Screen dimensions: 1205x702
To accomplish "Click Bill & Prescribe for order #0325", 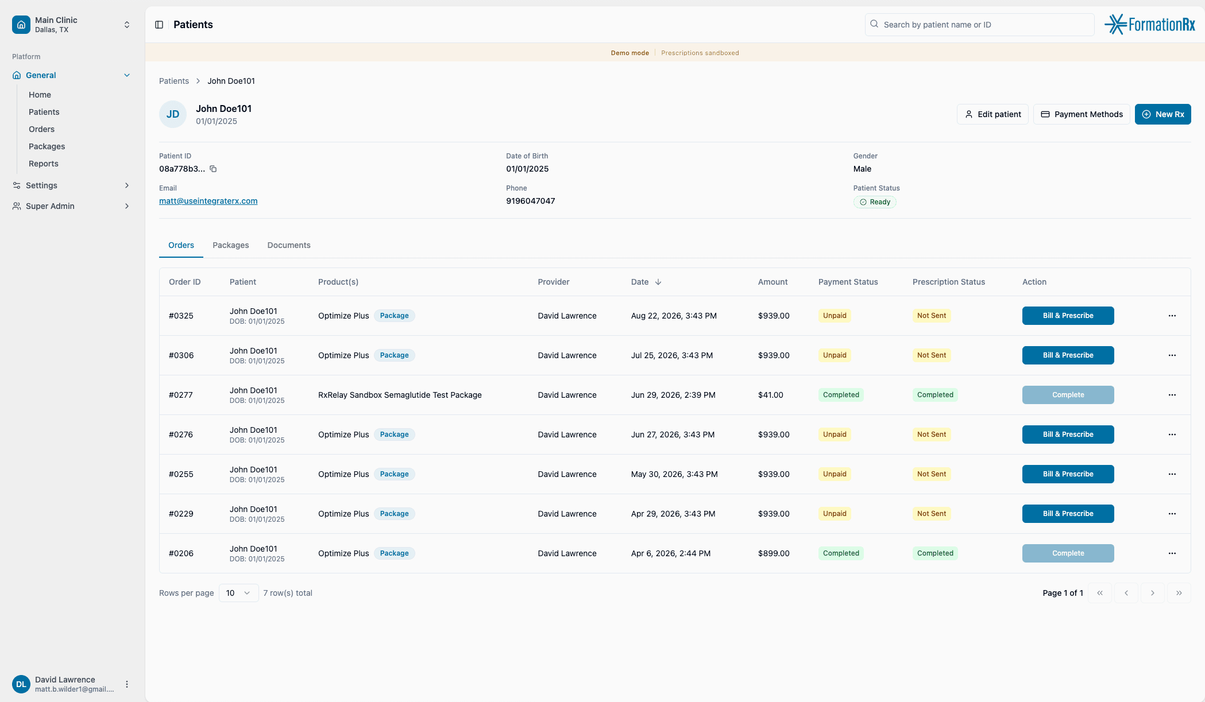I will pos(1068,316).
